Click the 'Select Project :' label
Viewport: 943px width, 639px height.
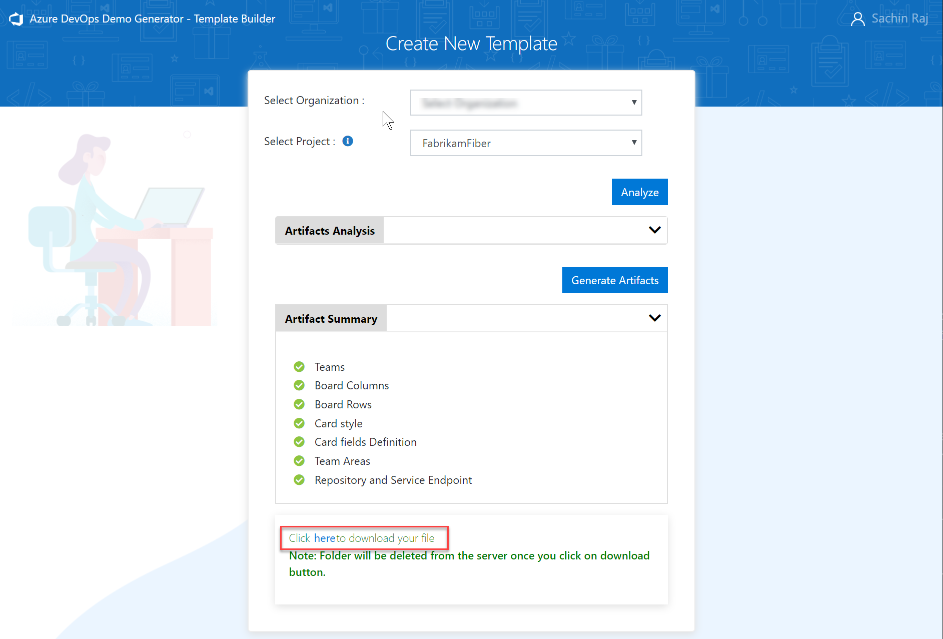click(x=300, y=142)
